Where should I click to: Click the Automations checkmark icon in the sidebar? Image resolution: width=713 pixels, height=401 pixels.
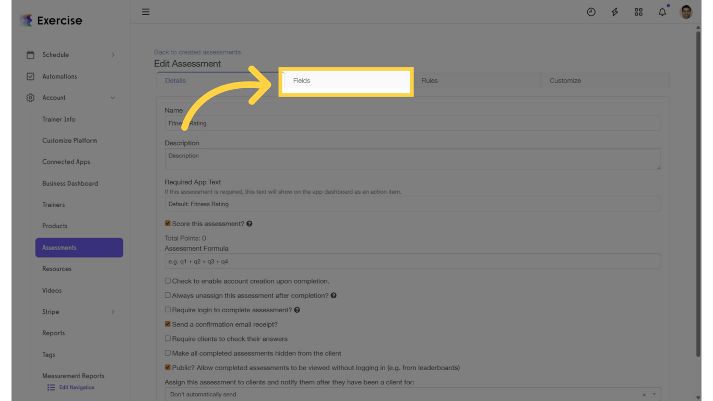[31, 76]
